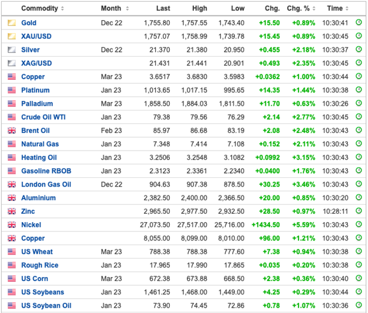The width and height of the screenshot is (368, 313).
Task: Click the clock icon in the Natural Gas row
Action: [x=359, y=144]
